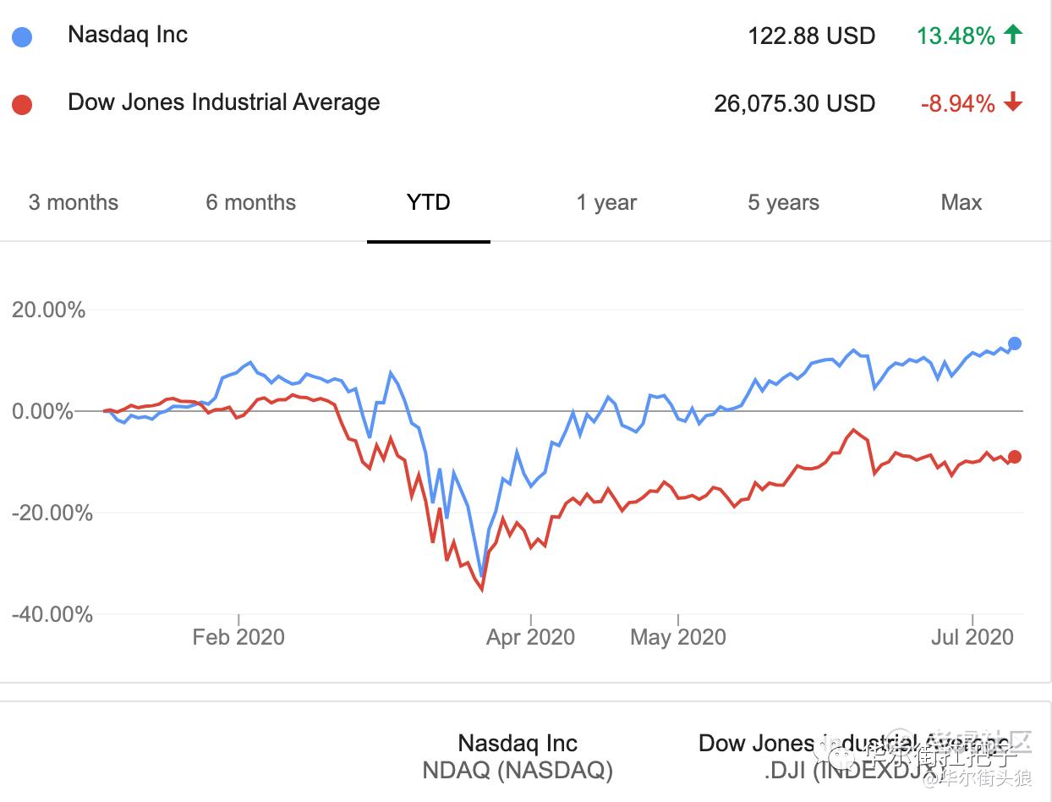Screen dimensions: 1052x802
Task: Click the green up arrow beside 13.48%
Action: [x=1012, y=35]
